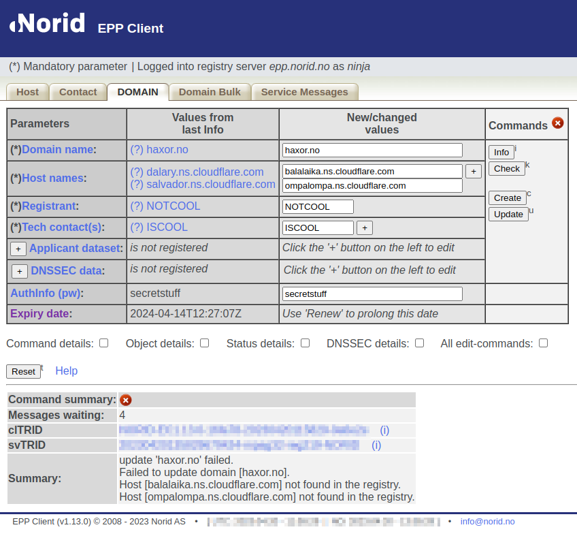
Task: Focus the ompalompa.ns.cloudflare.com host input
Action: (x=372, y=186)
